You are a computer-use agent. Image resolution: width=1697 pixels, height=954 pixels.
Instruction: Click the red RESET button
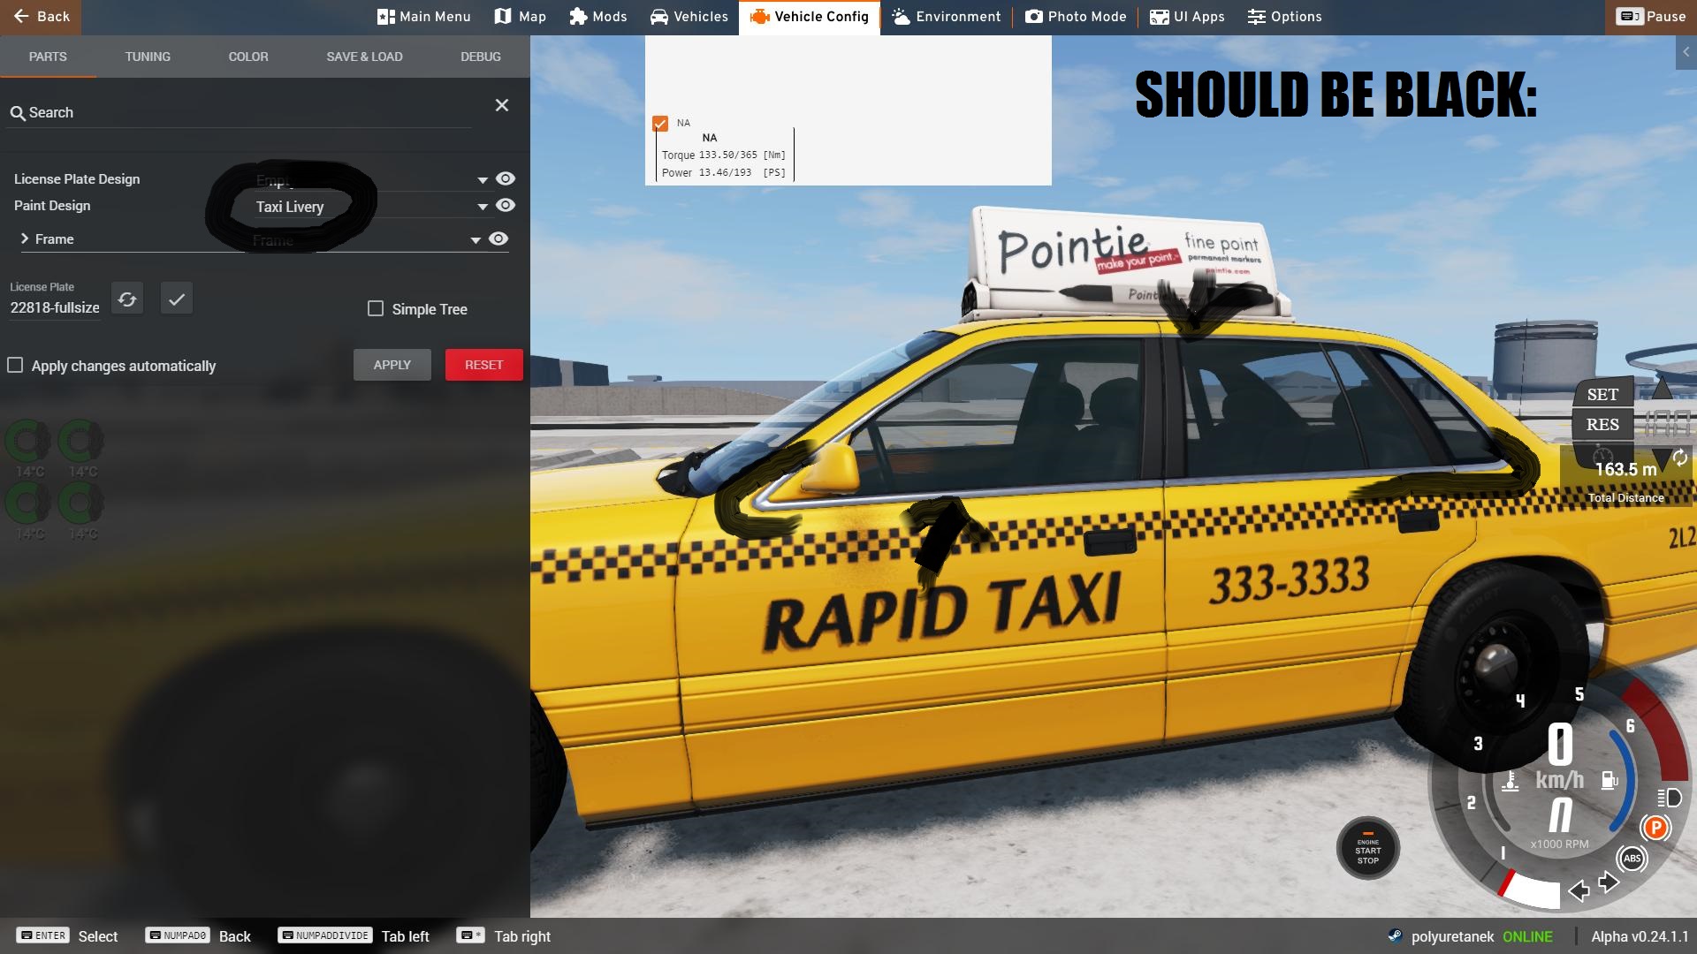pos(483,365)
